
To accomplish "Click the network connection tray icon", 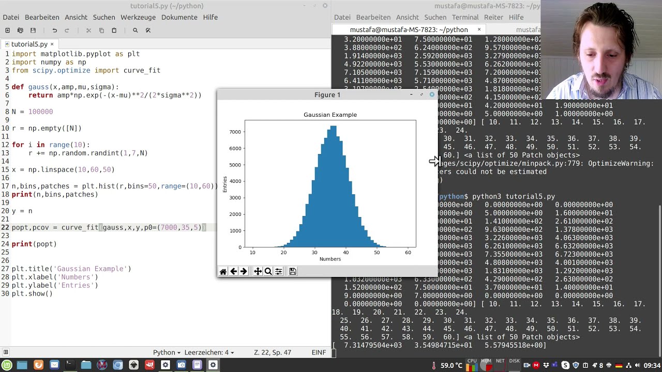I will tap(628, 365).
